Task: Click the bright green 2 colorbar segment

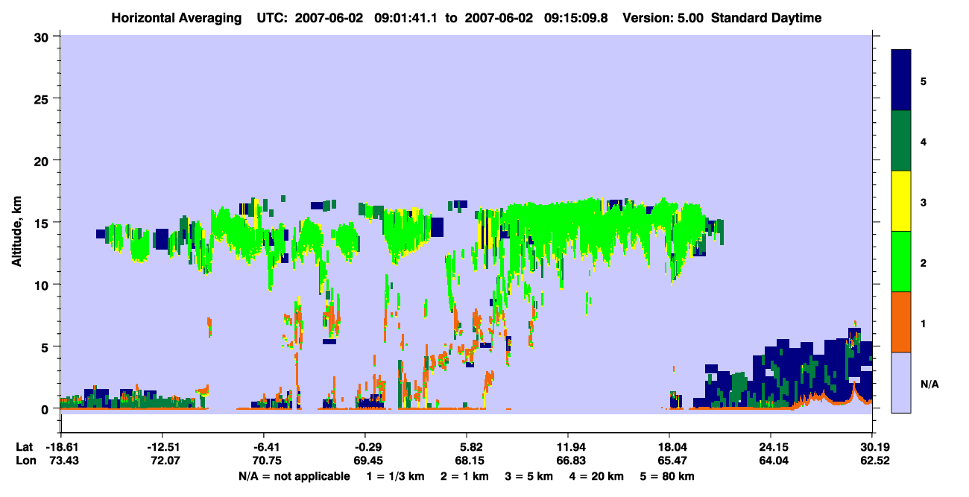Action: click(901, 262)
